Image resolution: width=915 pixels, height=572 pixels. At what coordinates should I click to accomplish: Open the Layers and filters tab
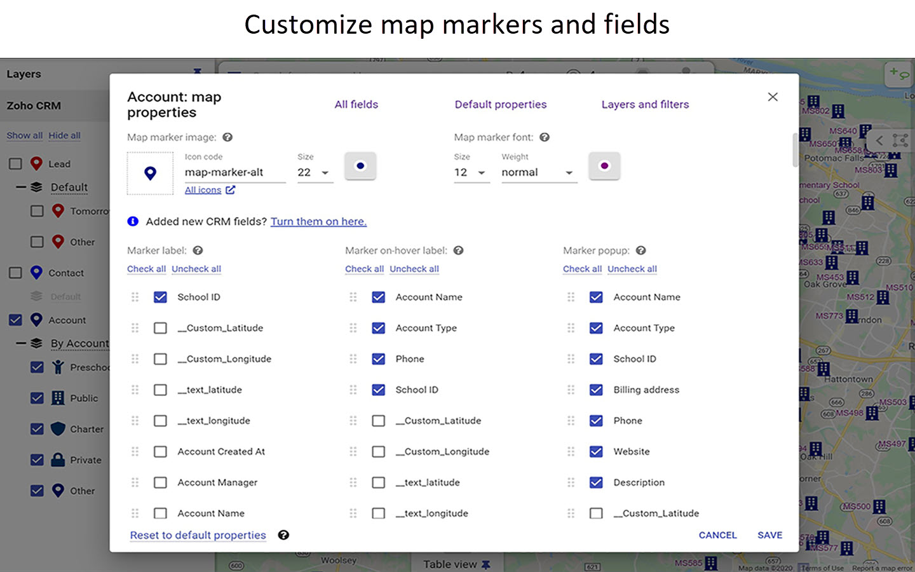coord(645,104)
